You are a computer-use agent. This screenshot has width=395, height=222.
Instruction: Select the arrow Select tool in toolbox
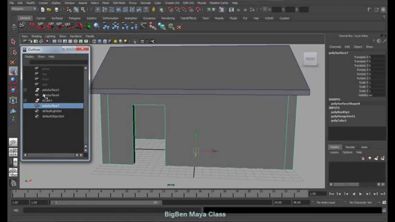(13, 41)
